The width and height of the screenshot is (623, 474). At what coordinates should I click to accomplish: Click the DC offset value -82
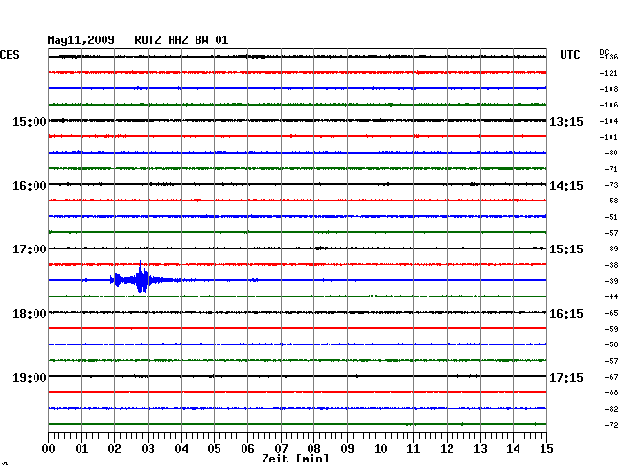point(611,409)
